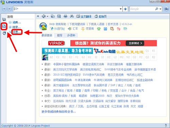Switch to the 推荐 tab
170x128 pixels.
click(x=60, y=36)
